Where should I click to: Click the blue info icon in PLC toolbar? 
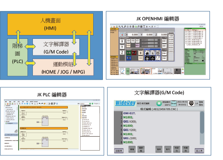(27, 103)
